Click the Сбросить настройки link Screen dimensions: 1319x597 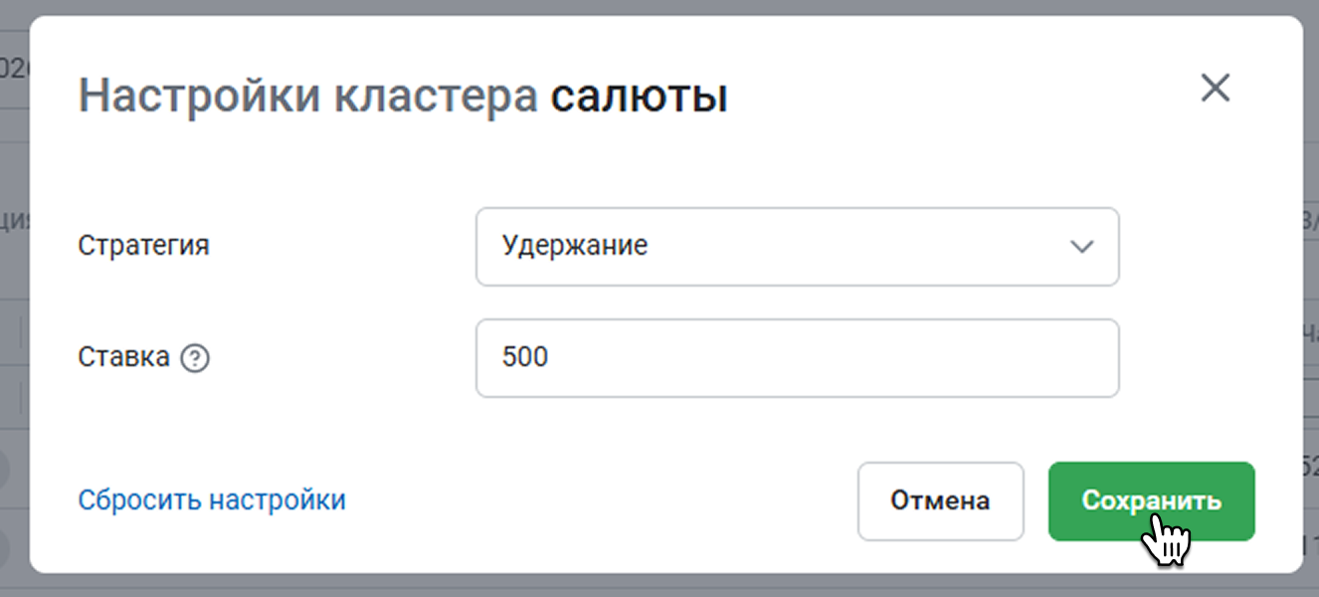[x=212, y=499]
